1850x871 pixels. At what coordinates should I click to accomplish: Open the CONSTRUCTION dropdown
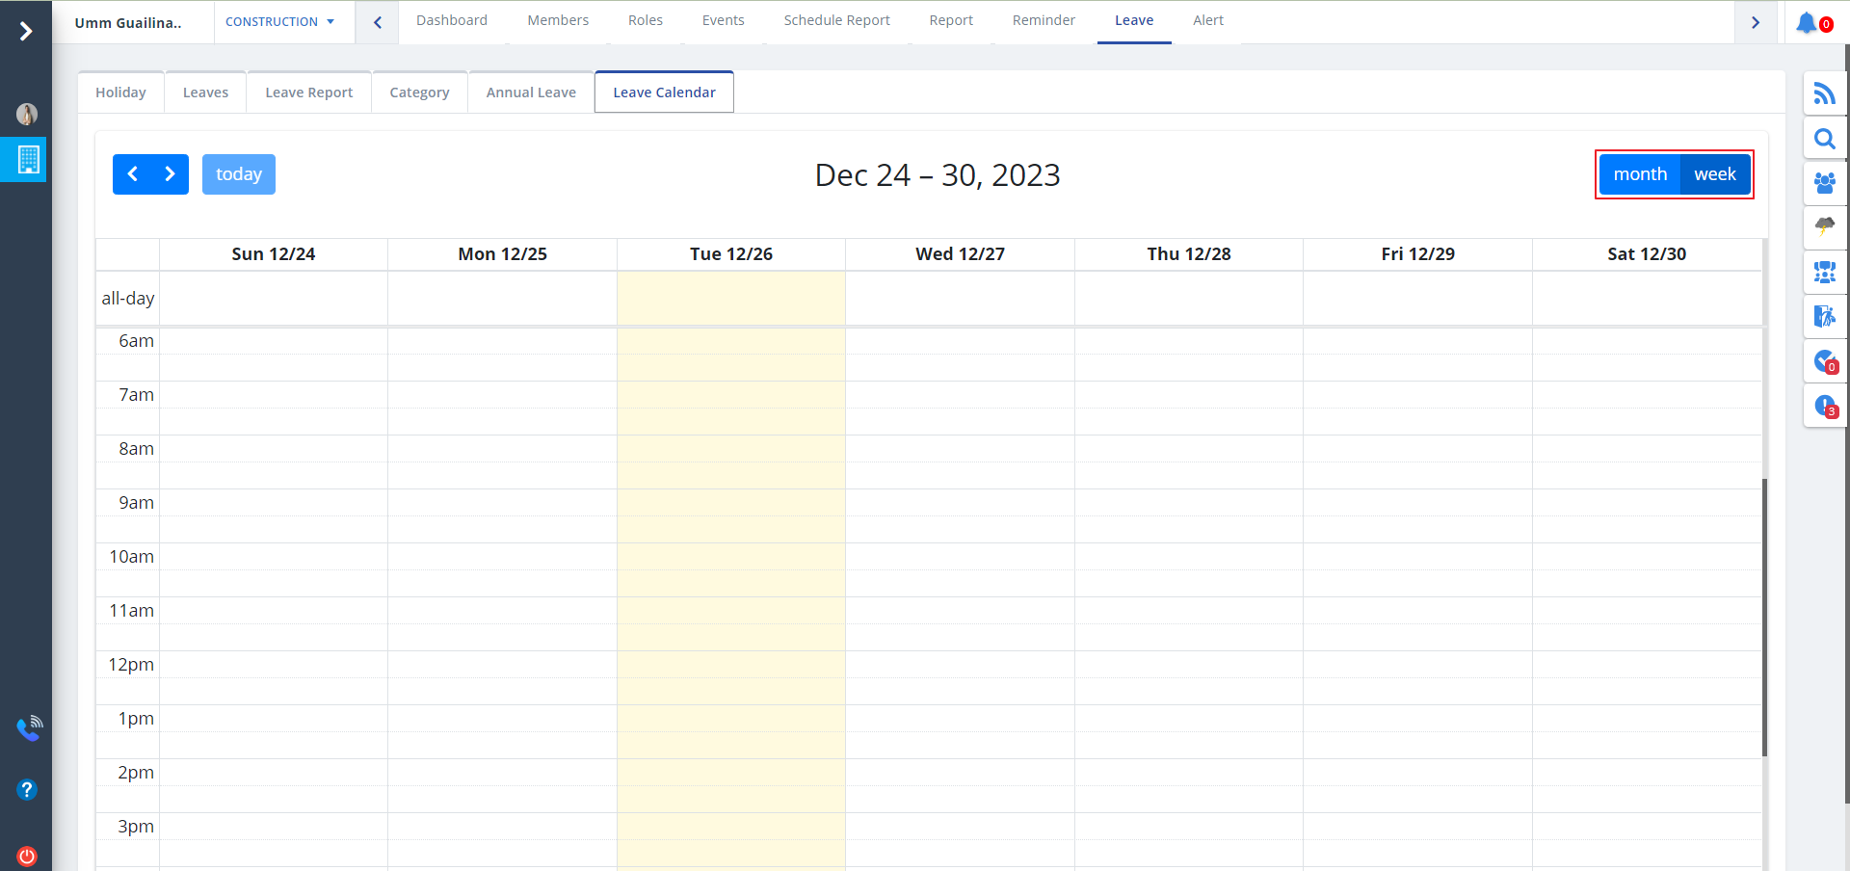[x=280, y=22]
